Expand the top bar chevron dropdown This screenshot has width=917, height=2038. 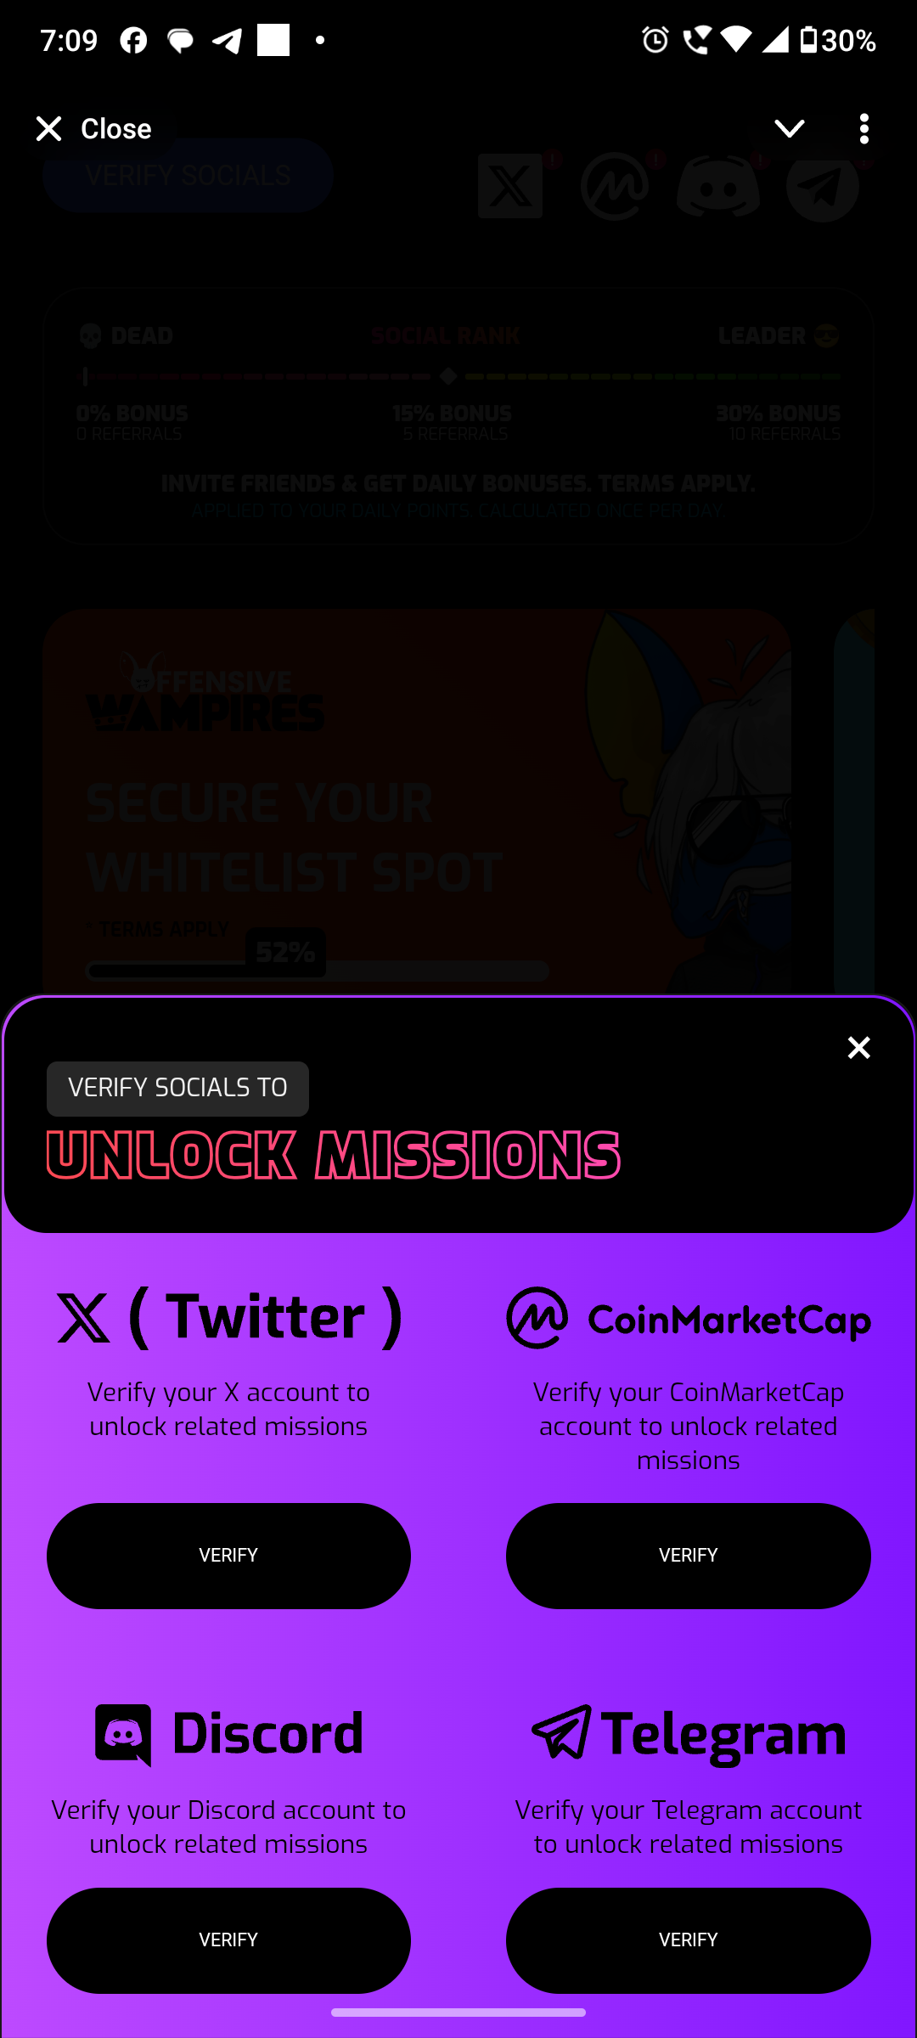click(790, 128)
